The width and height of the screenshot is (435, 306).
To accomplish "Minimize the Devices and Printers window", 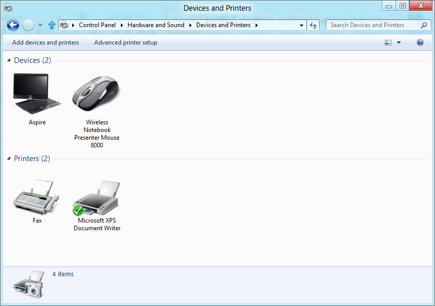I will (389, 6).
